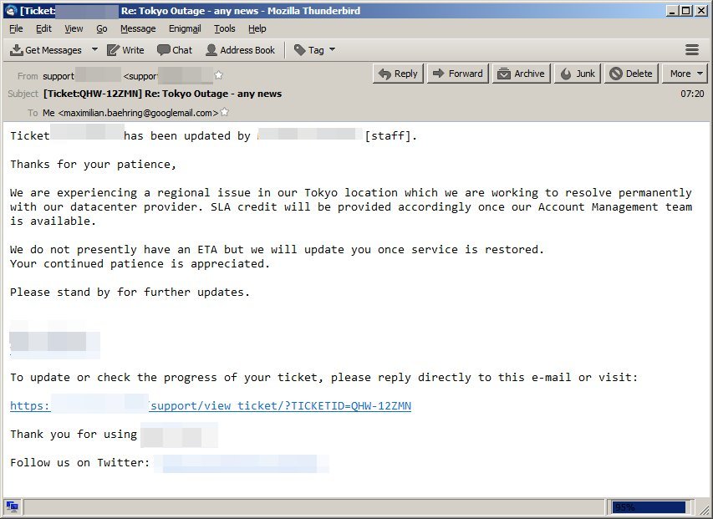Screen dimensions: 713x519
Task: Open the Address Book
Action: (x=241, y=50)
